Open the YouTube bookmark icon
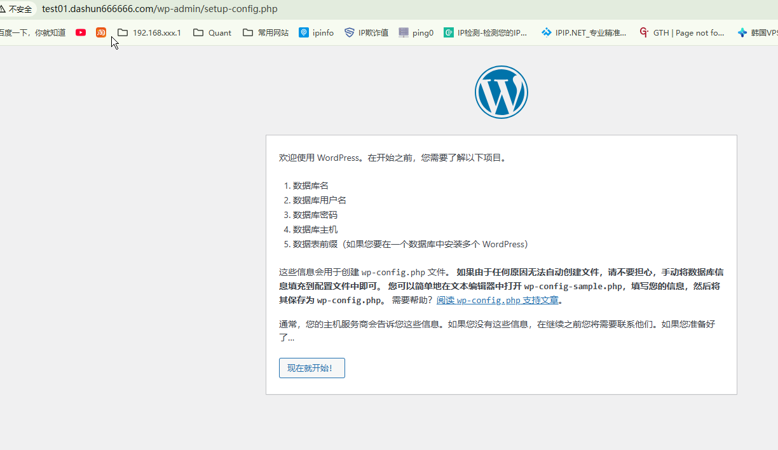Image resolution: width=778 pixels, height=450 pixels. [x=81, y=32]
